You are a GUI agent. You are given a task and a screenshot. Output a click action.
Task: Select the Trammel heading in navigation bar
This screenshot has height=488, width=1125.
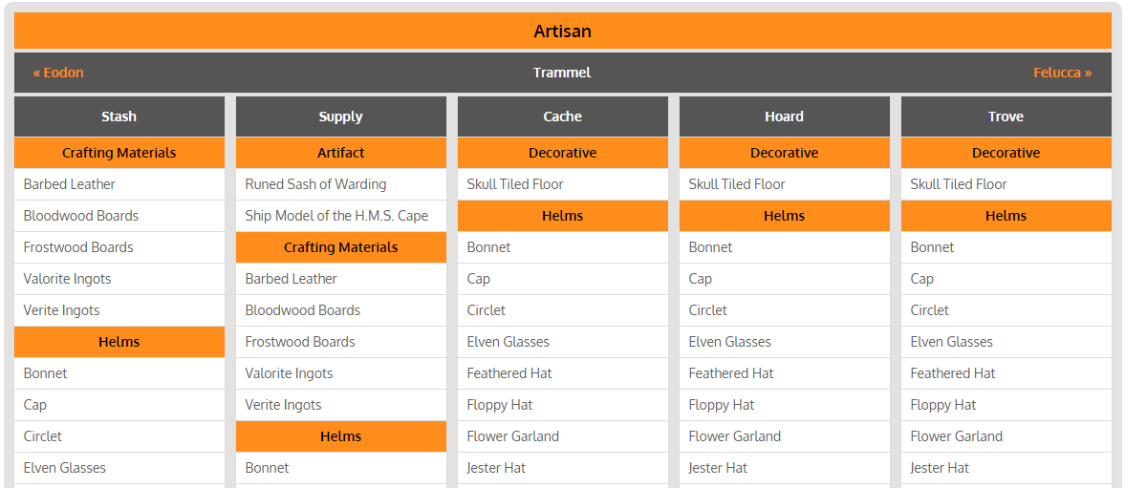pos(562,73)
